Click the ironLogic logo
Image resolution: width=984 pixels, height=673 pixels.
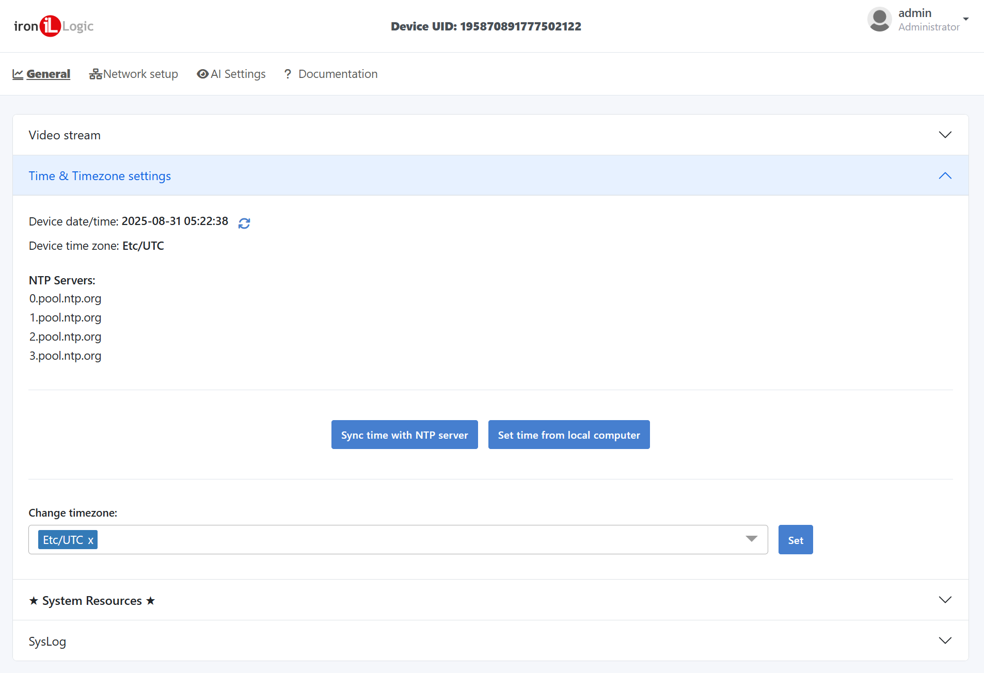point(54,26)
